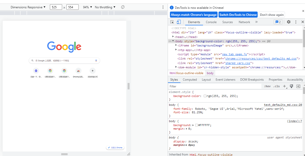Click the body element ellipsis actions

click(170, 41)
